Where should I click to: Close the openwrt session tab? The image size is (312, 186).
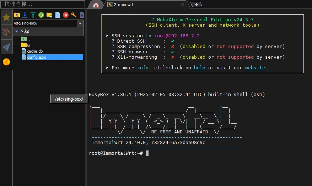coord(183,5)
